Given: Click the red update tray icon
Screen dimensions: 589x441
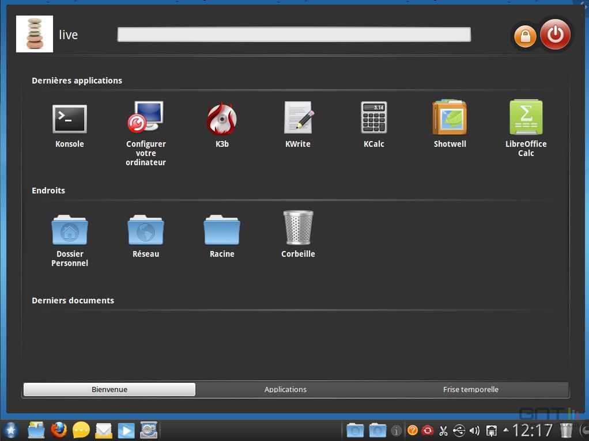Looking at the screenshot, I should [428, 430].
